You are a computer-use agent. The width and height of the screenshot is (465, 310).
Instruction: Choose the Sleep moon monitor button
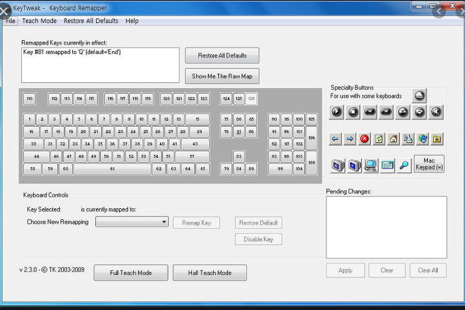(338, 165)
